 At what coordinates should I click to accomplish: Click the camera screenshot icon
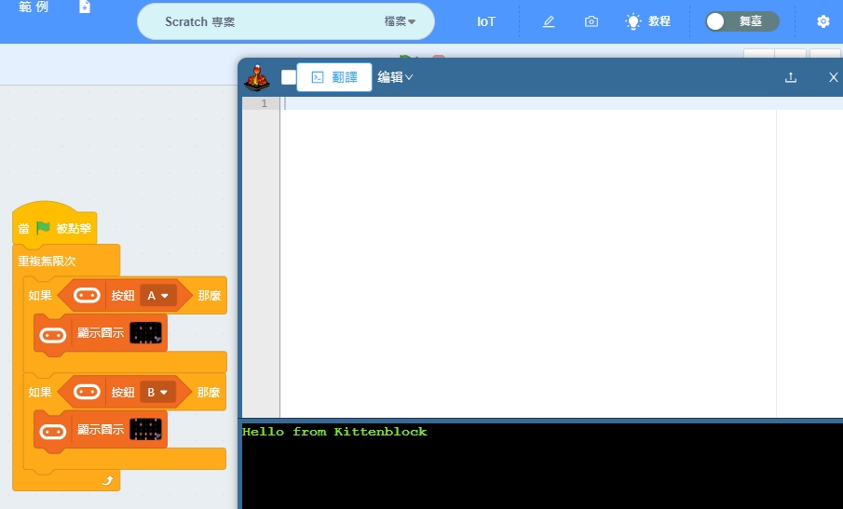(591, 21)
